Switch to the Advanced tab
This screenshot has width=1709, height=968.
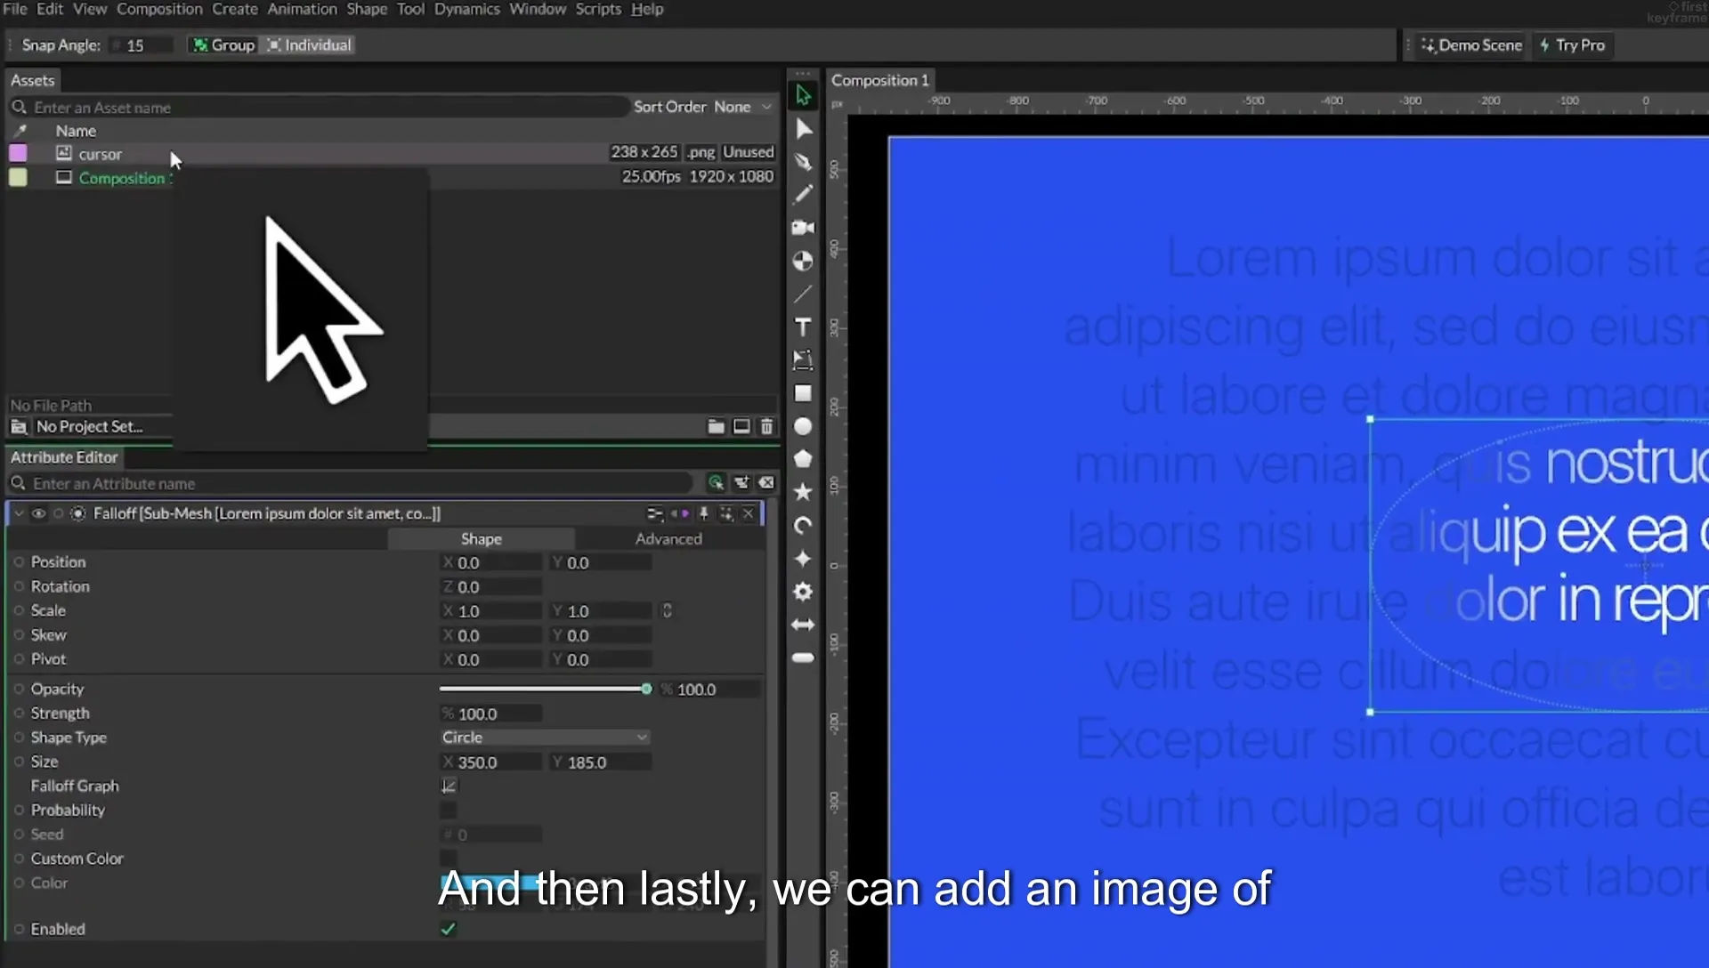pos(668,539)
